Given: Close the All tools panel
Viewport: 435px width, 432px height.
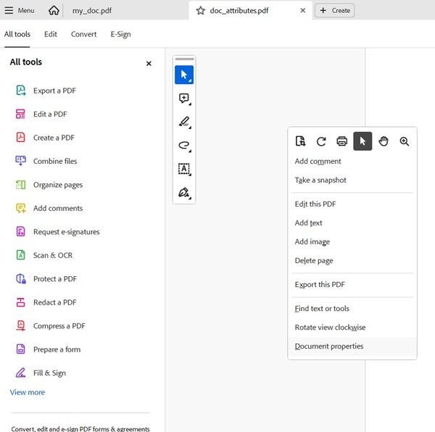Looking at the screenshot, I should coord(149,63).
